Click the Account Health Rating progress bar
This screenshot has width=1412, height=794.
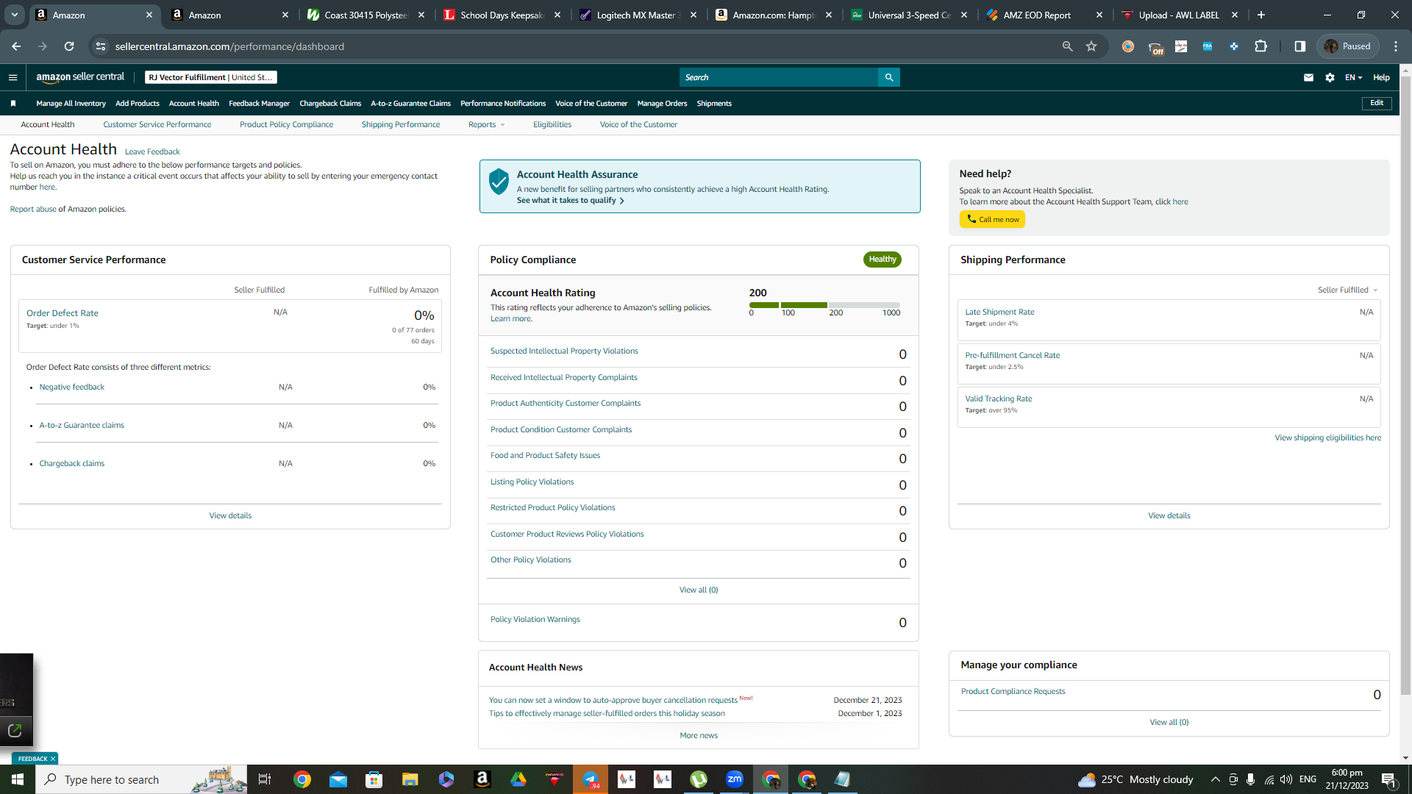pyautogui.click(x=824, y=305)
